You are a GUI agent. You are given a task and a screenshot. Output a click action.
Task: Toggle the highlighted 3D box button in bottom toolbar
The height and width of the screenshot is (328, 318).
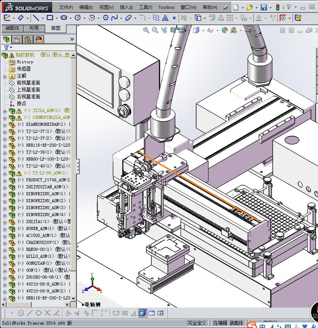[143, 313]
